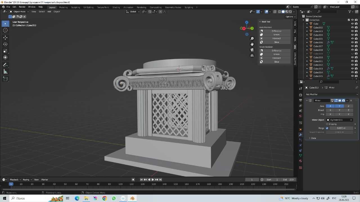This screenshot has height=202, width=360.
Task: Toggle the camera view icon
Action: coord(252,50)
